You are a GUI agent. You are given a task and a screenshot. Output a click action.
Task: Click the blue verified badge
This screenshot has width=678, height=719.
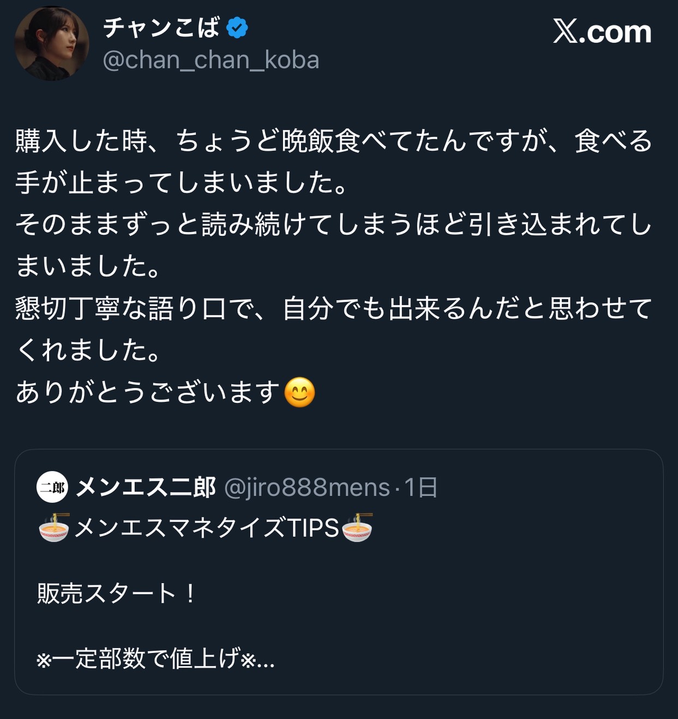coord(237,28)
